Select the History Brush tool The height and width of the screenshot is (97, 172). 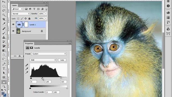click(4, 42)
